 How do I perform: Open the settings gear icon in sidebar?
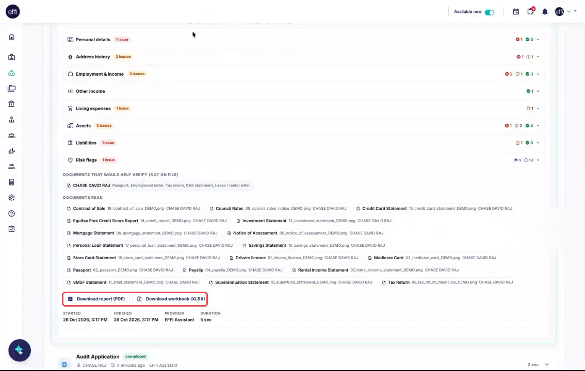pyautogui.click(x=11, y=198)
